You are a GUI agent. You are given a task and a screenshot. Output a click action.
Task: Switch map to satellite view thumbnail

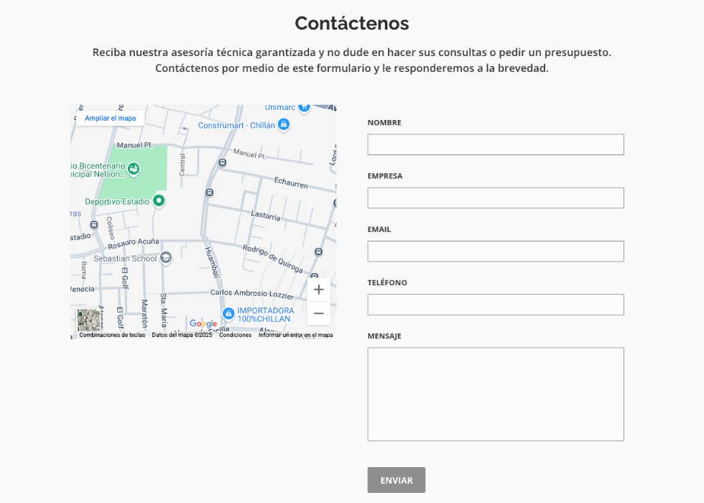click(88, 320)
